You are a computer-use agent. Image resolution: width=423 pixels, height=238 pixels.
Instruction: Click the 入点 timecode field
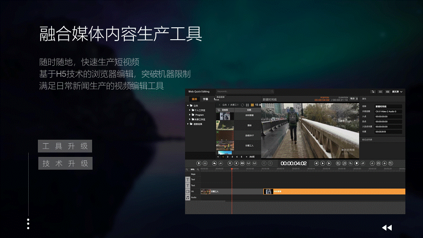[388, 116]
